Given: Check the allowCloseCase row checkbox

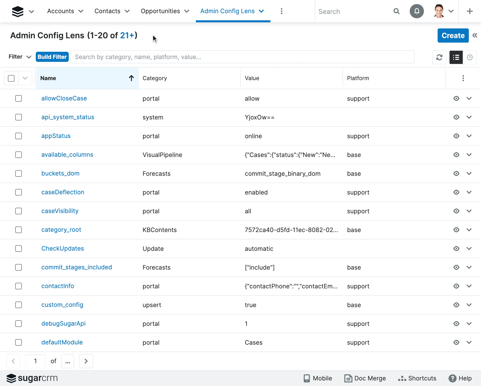Looking at the screenshot, I should 19,98.
